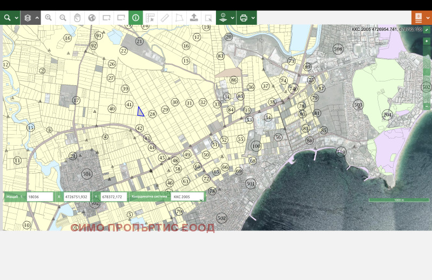Click the plus zoom in button
Viewport: 432px width, 280px height.
click(427, 41)
